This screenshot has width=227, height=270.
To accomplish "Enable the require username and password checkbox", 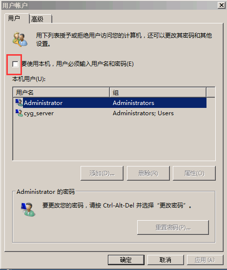I will (x=15, y=64).
